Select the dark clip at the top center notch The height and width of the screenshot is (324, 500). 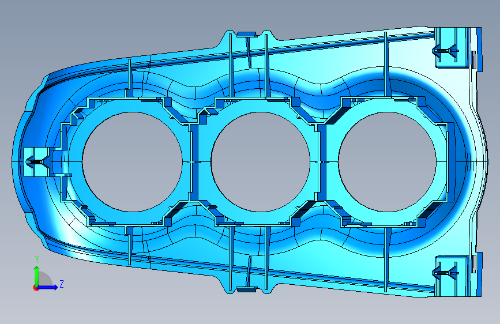click(247, 34)
